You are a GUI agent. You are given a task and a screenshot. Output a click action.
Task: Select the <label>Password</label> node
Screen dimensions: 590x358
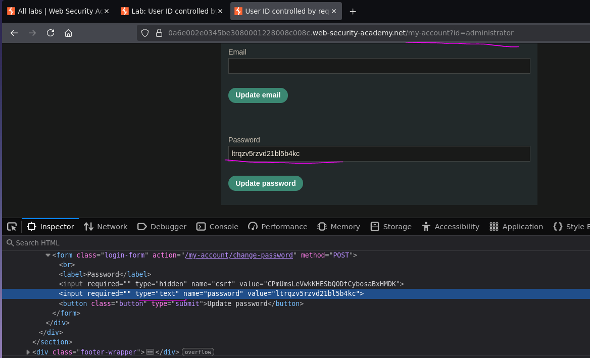pyautogui.click(x=105, y=275)
